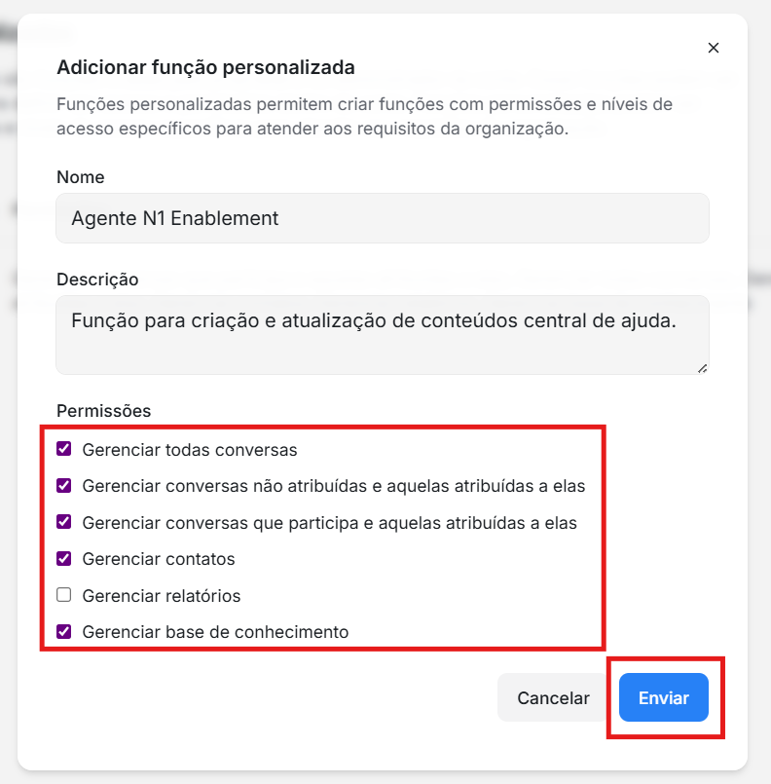
Task: Uncheck the Gerenciar base de conhecimento checkbox
Action: click(x=64, y=631)
